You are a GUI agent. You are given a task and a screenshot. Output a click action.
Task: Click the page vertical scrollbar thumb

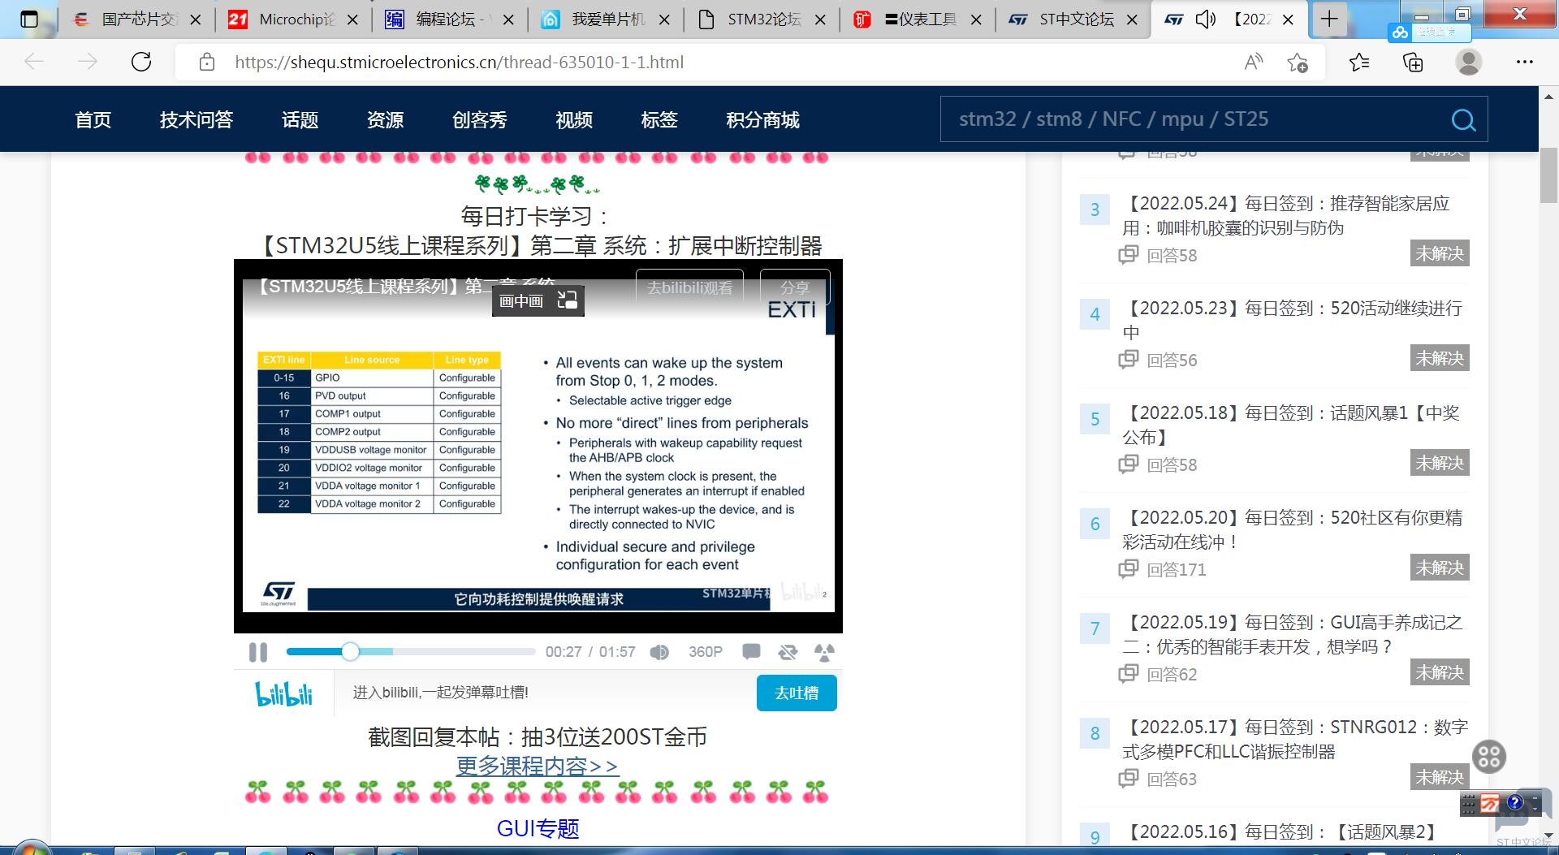tap(1548, 175)
